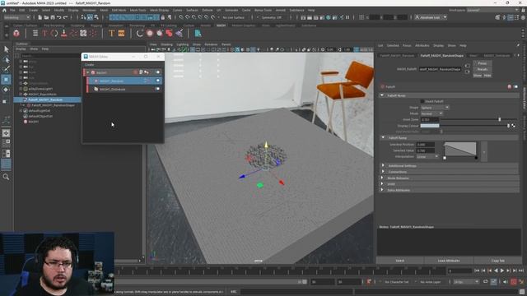This screenshot has height=296, width=527.
Task: Click the Copy Tab button
Action: pyautogui.click(x=497, y=261)
